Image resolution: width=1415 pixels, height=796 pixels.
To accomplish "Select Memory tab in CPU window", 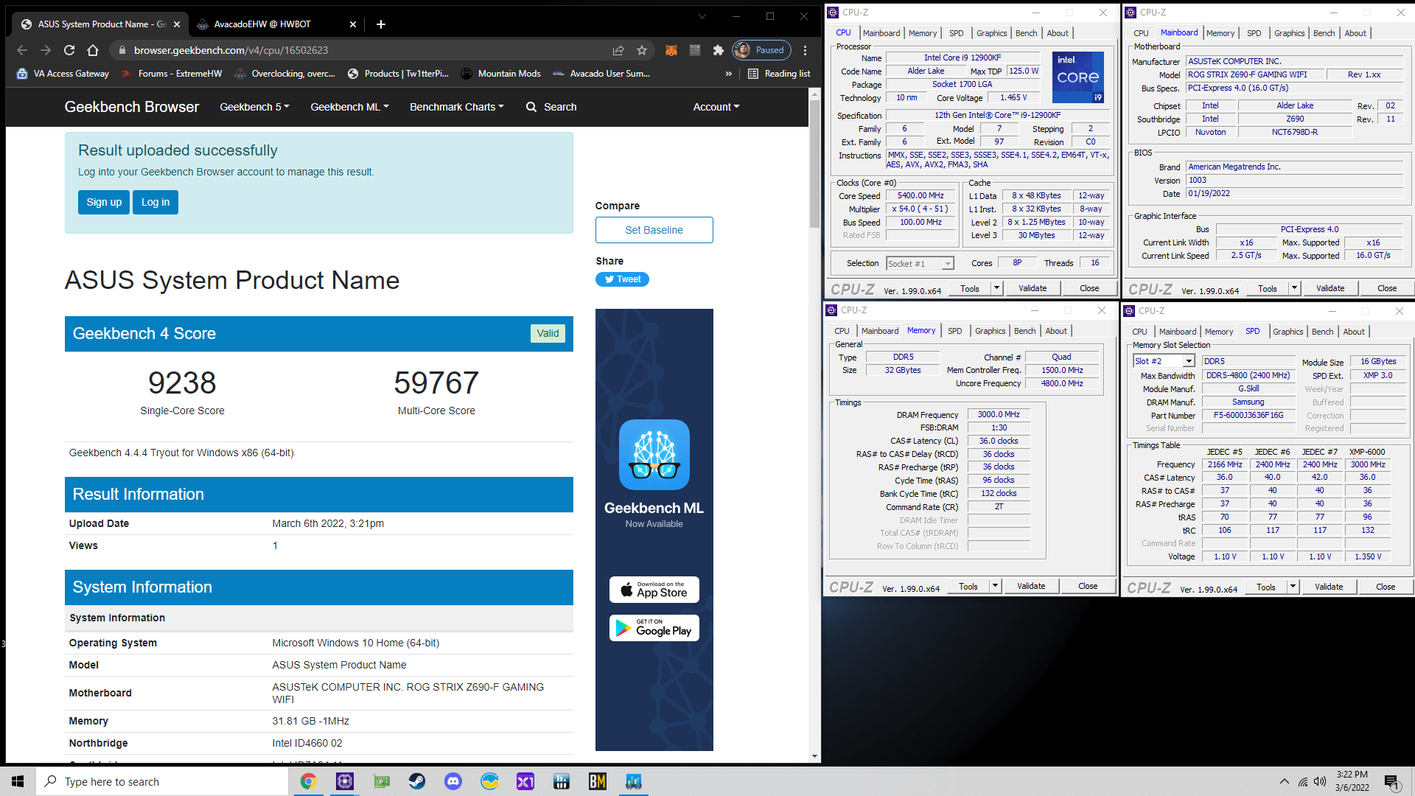I will point(923,33).
